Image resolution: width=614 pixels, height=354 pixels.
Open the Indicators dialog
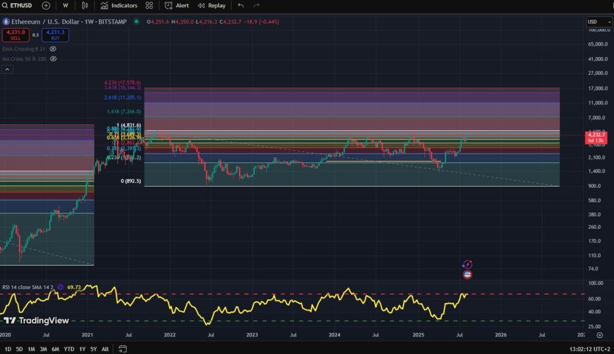pyautogui.click(x=119, y=5)
